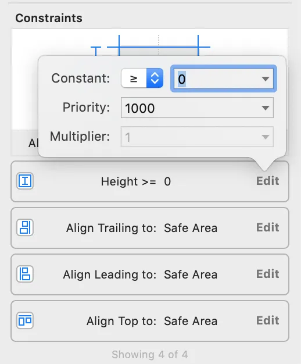Edit the Align Top constraint

[x=267, y=321]
